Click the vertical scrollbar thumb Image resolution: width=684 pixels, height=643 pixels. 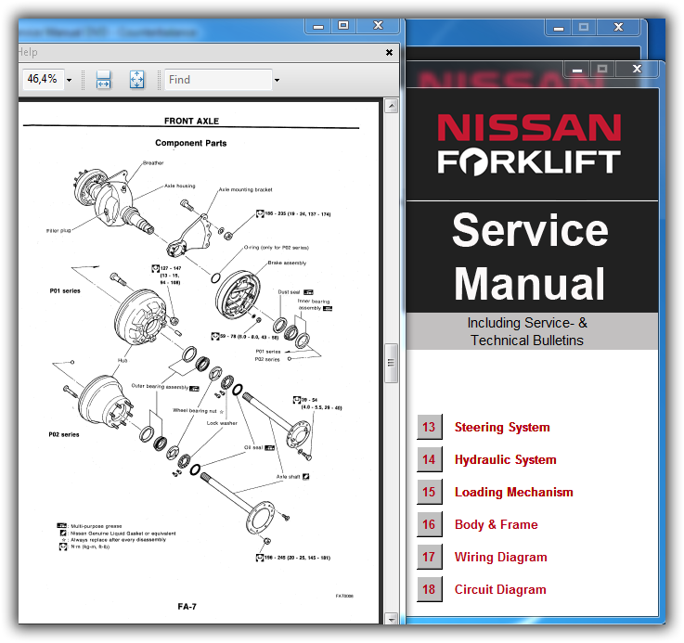(391, 363)
